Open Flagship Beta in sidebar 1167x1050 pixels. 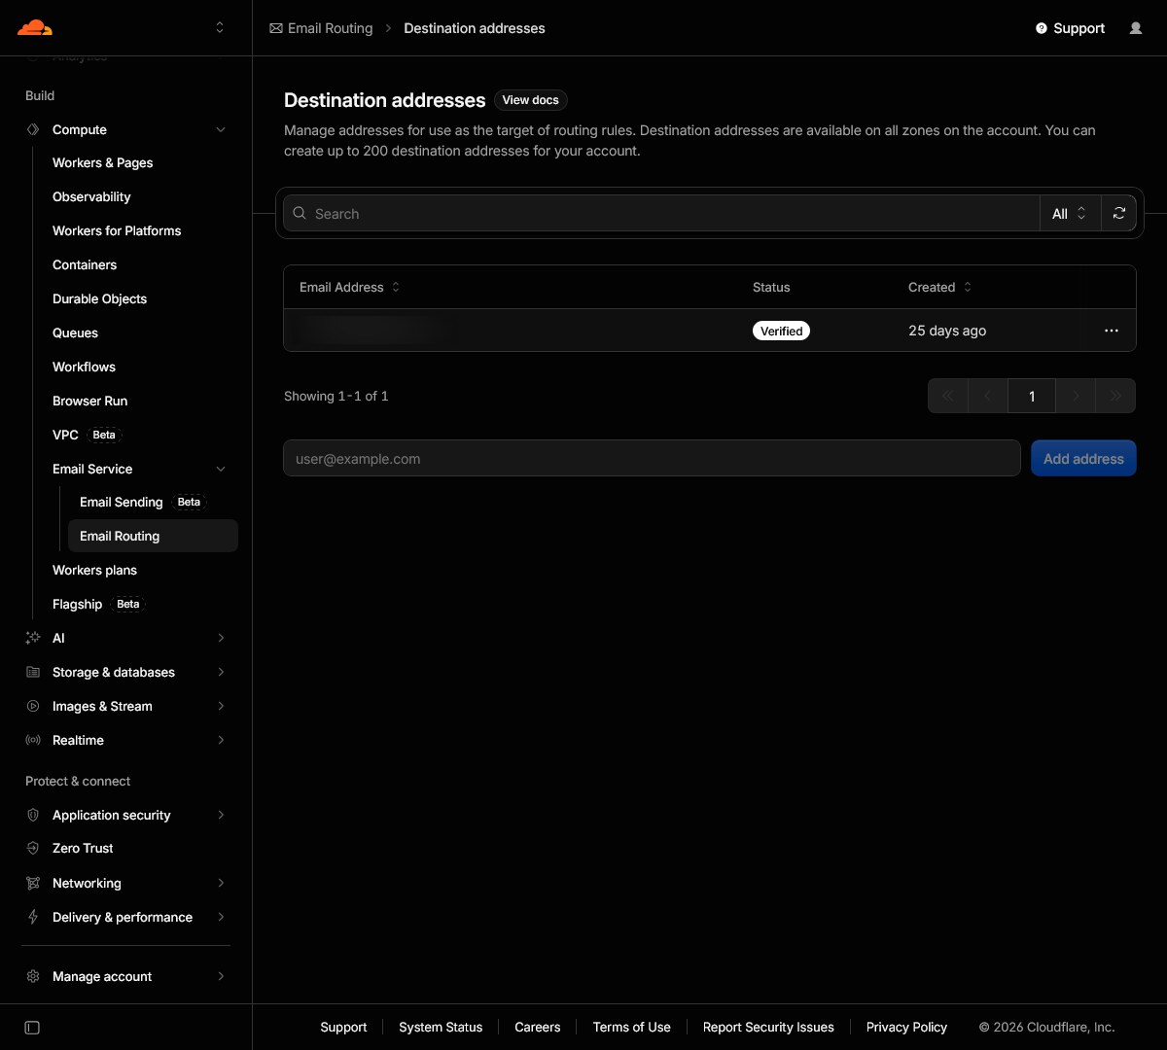click(x=98, y=604)
